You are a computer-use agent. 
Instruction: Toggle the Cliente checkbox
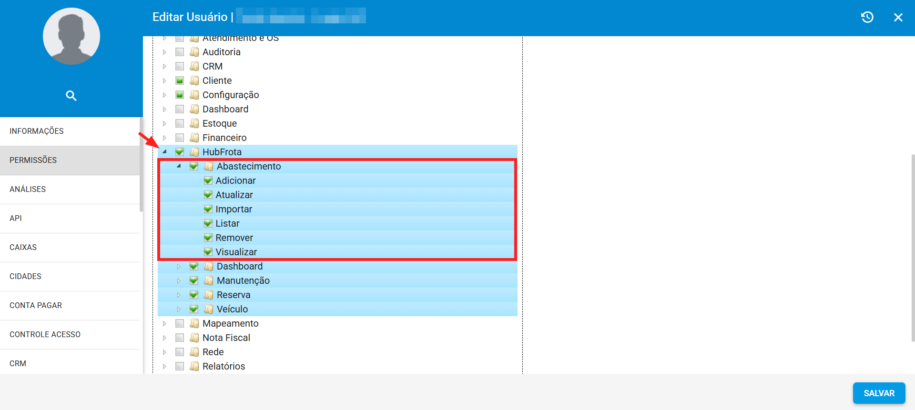pyautogui.click(x=180, y=80)
